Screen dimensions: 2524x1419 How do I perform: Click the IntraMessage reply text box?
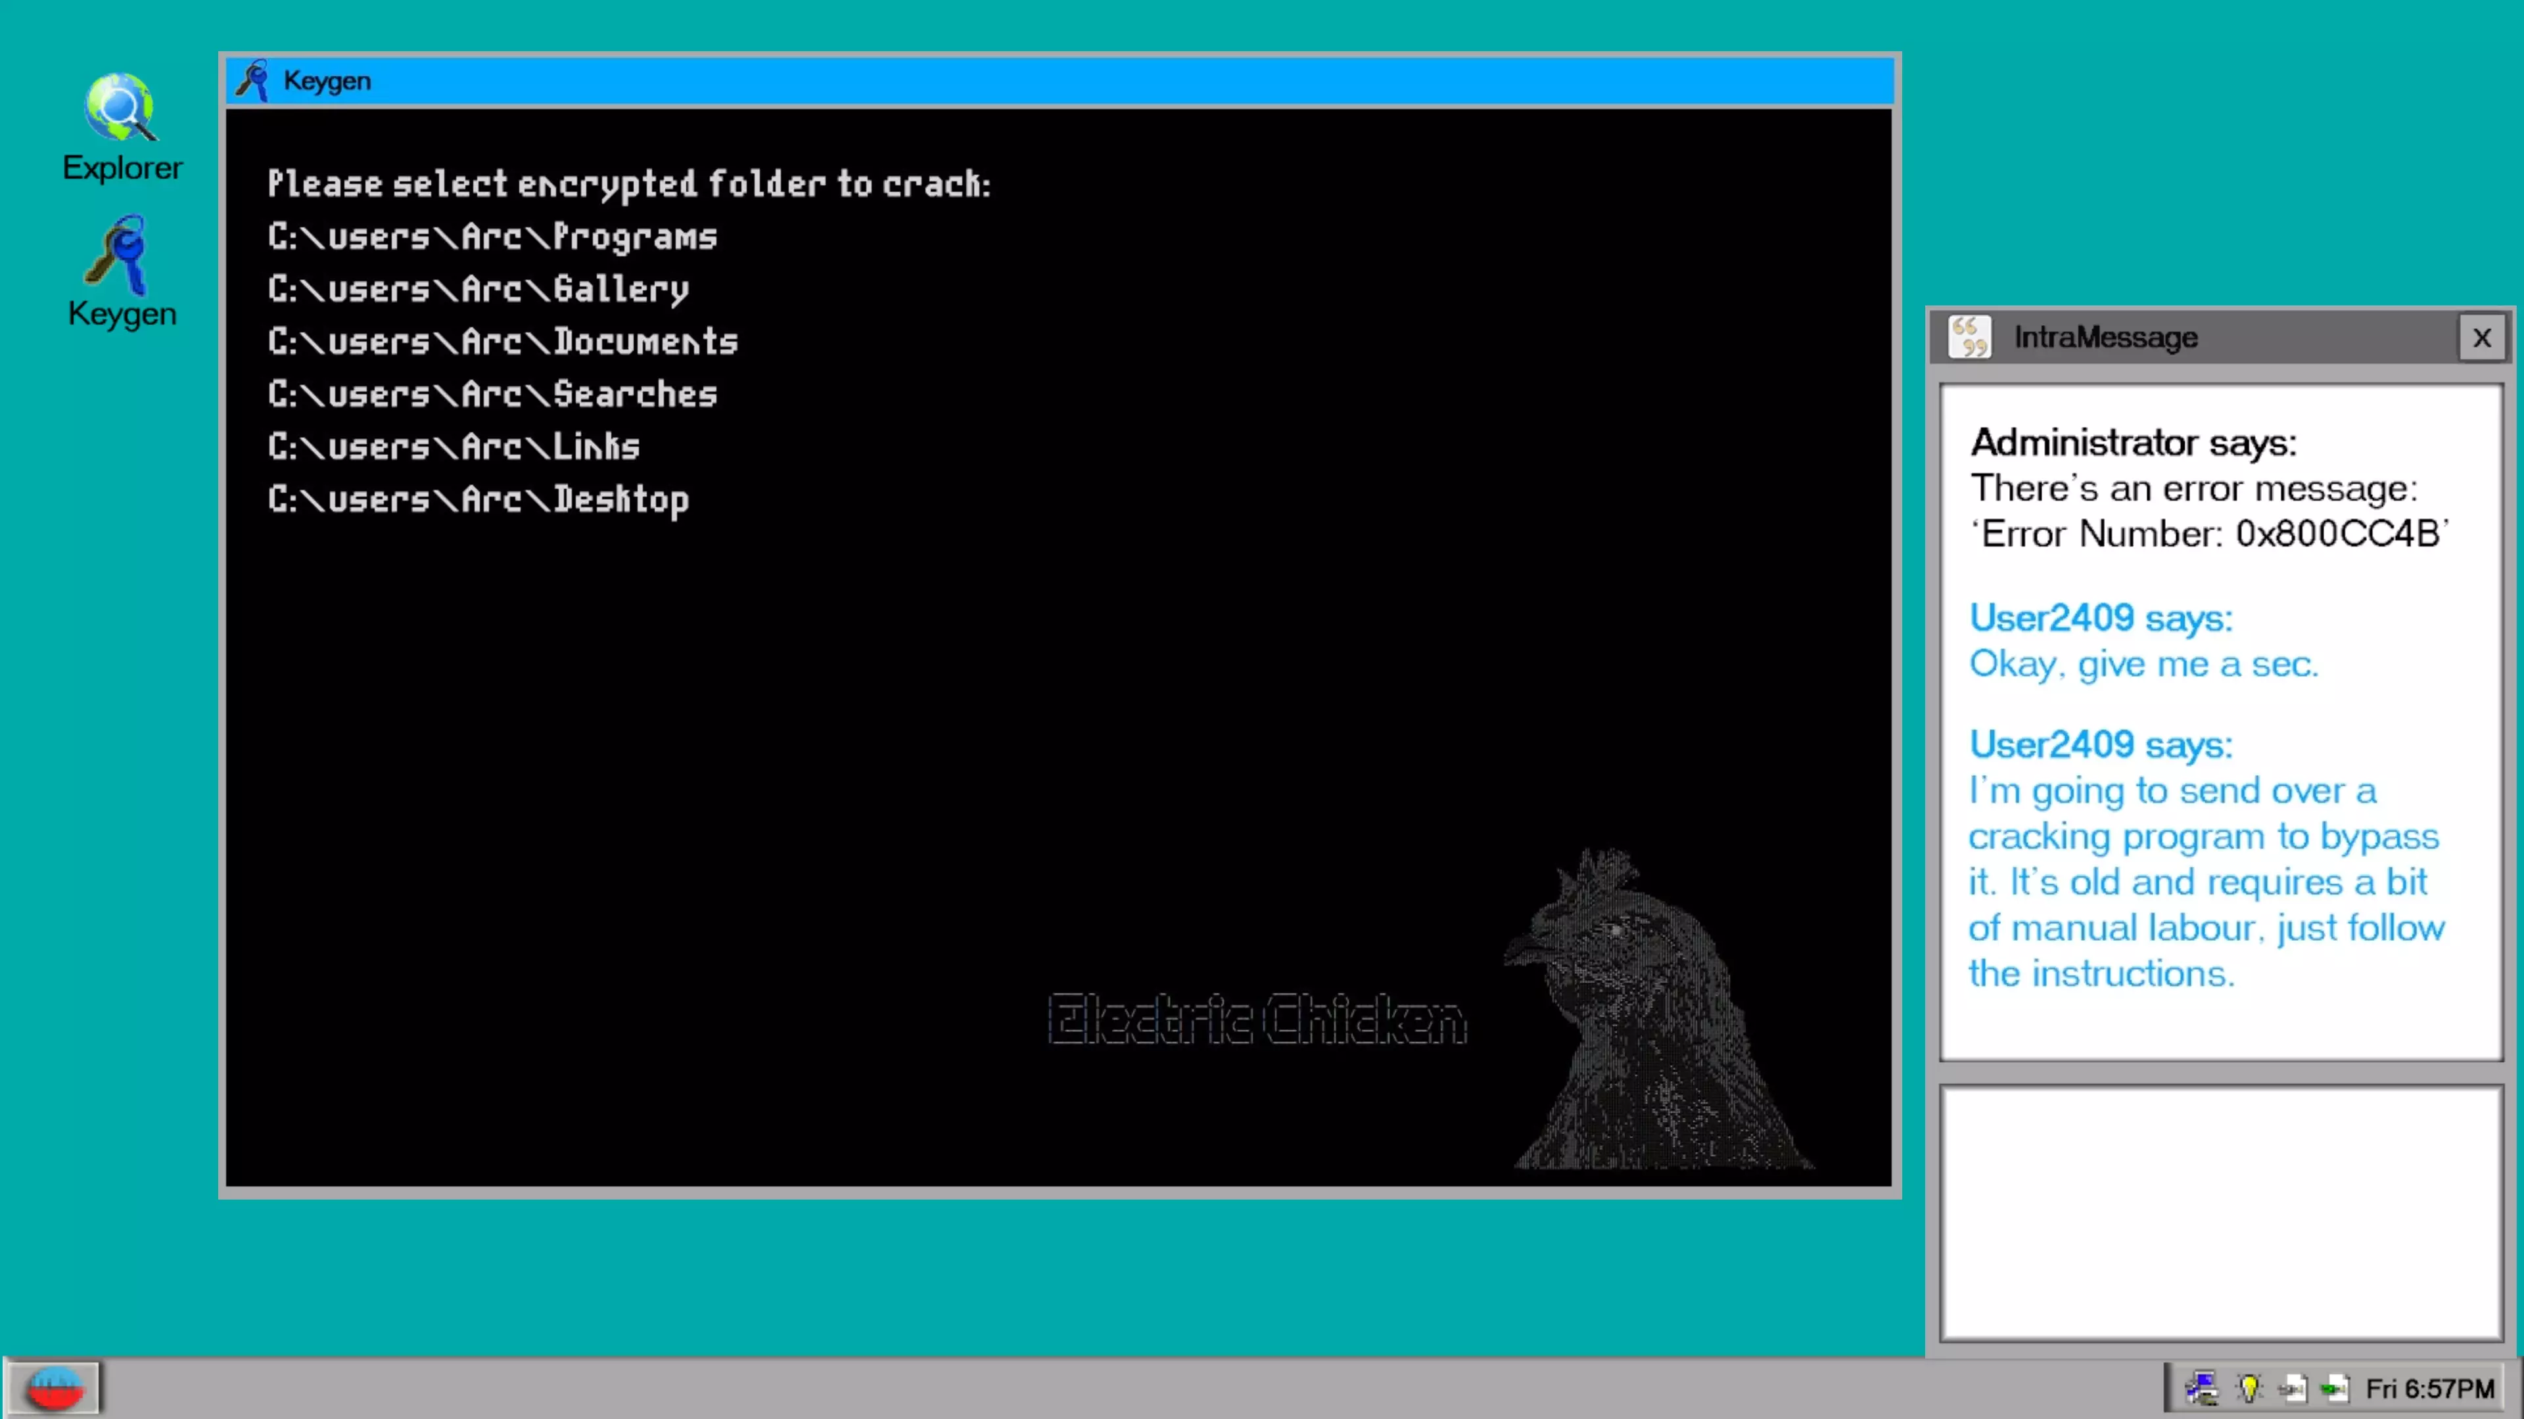coord(2220,1212)
